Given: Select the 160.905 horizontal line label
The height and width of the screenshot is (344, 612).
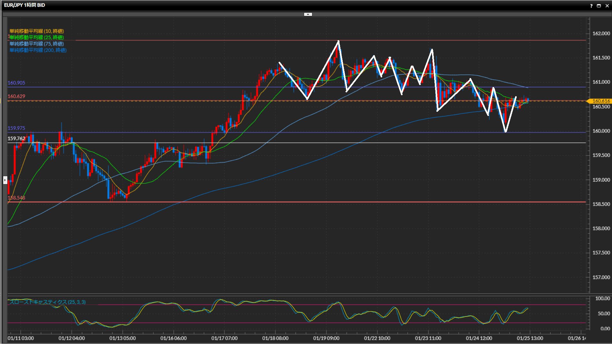Looking at the screenshot, I should click(16, 83).
